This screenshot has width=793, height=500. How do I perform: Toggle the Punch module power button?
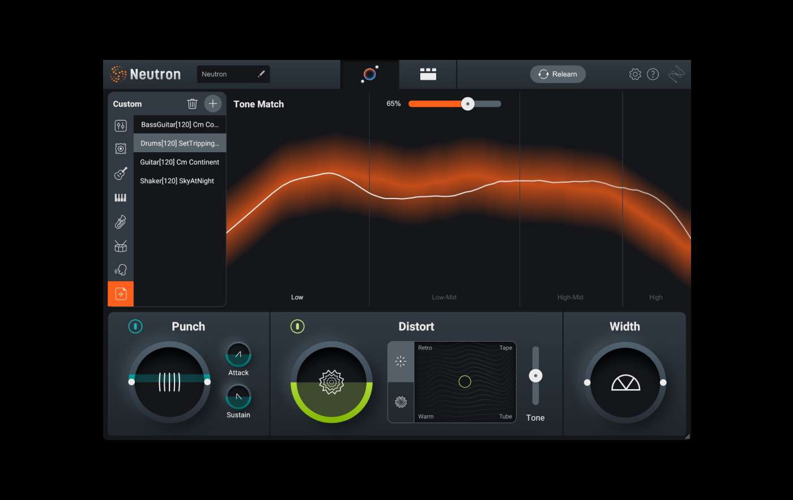pos(135,326)
